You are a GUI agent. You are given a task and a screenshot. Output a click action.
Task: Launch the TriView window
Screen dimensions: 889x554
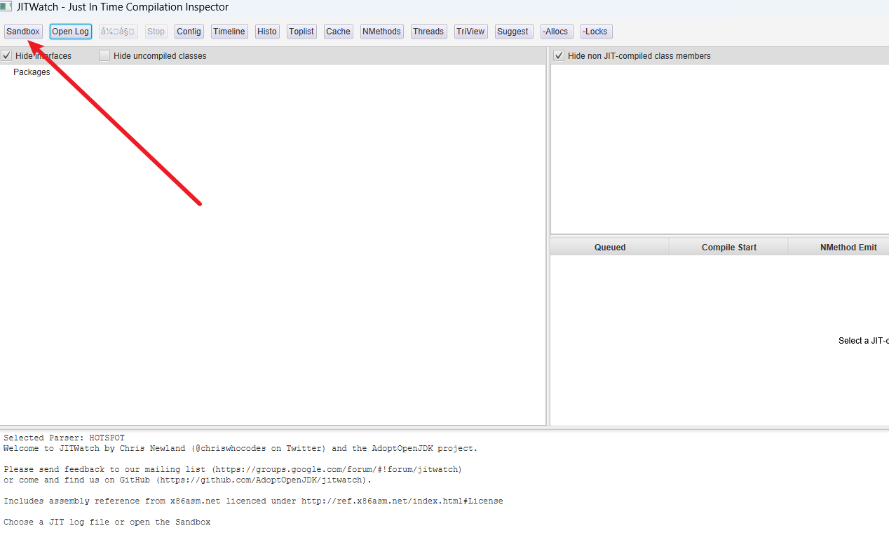coord(470,32)
